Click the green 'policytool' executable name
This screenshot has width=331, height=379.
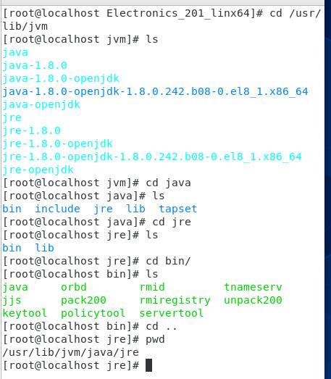click(93, 314)
